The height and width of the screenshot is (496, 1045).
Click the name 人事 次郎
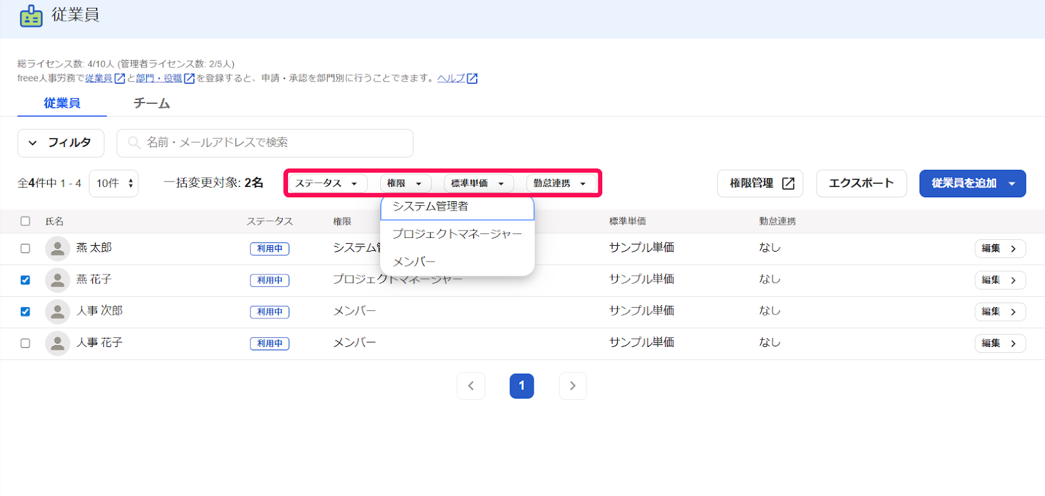click(x=99, y=310)
